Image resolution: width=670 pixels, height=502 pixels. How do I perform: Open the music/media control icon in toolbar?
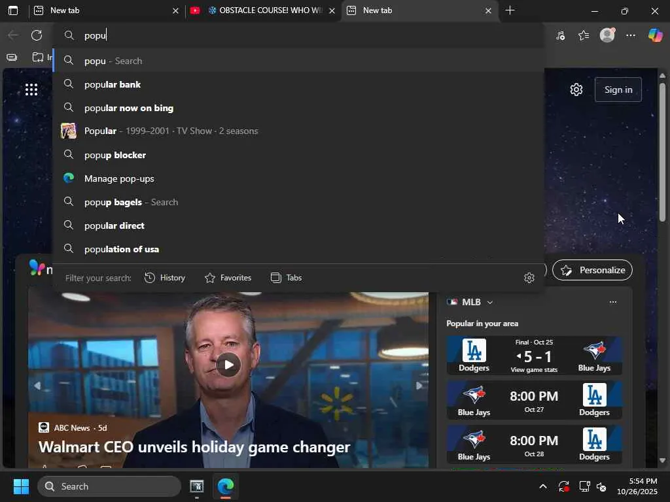click(560, 35)
